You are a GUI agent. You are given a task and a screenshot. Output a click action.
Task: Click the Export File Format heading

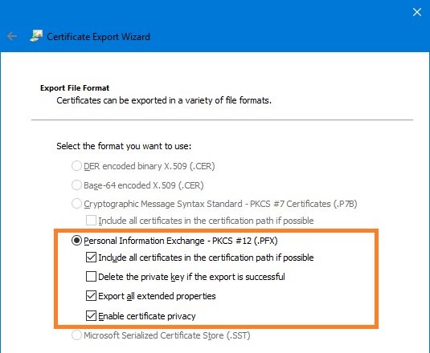click(x=75, y=87)
